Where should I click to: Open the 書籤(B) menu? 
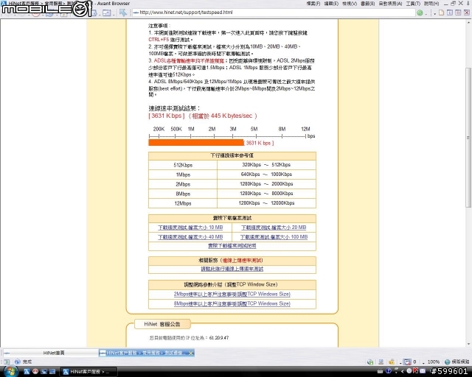click(367, 4)
